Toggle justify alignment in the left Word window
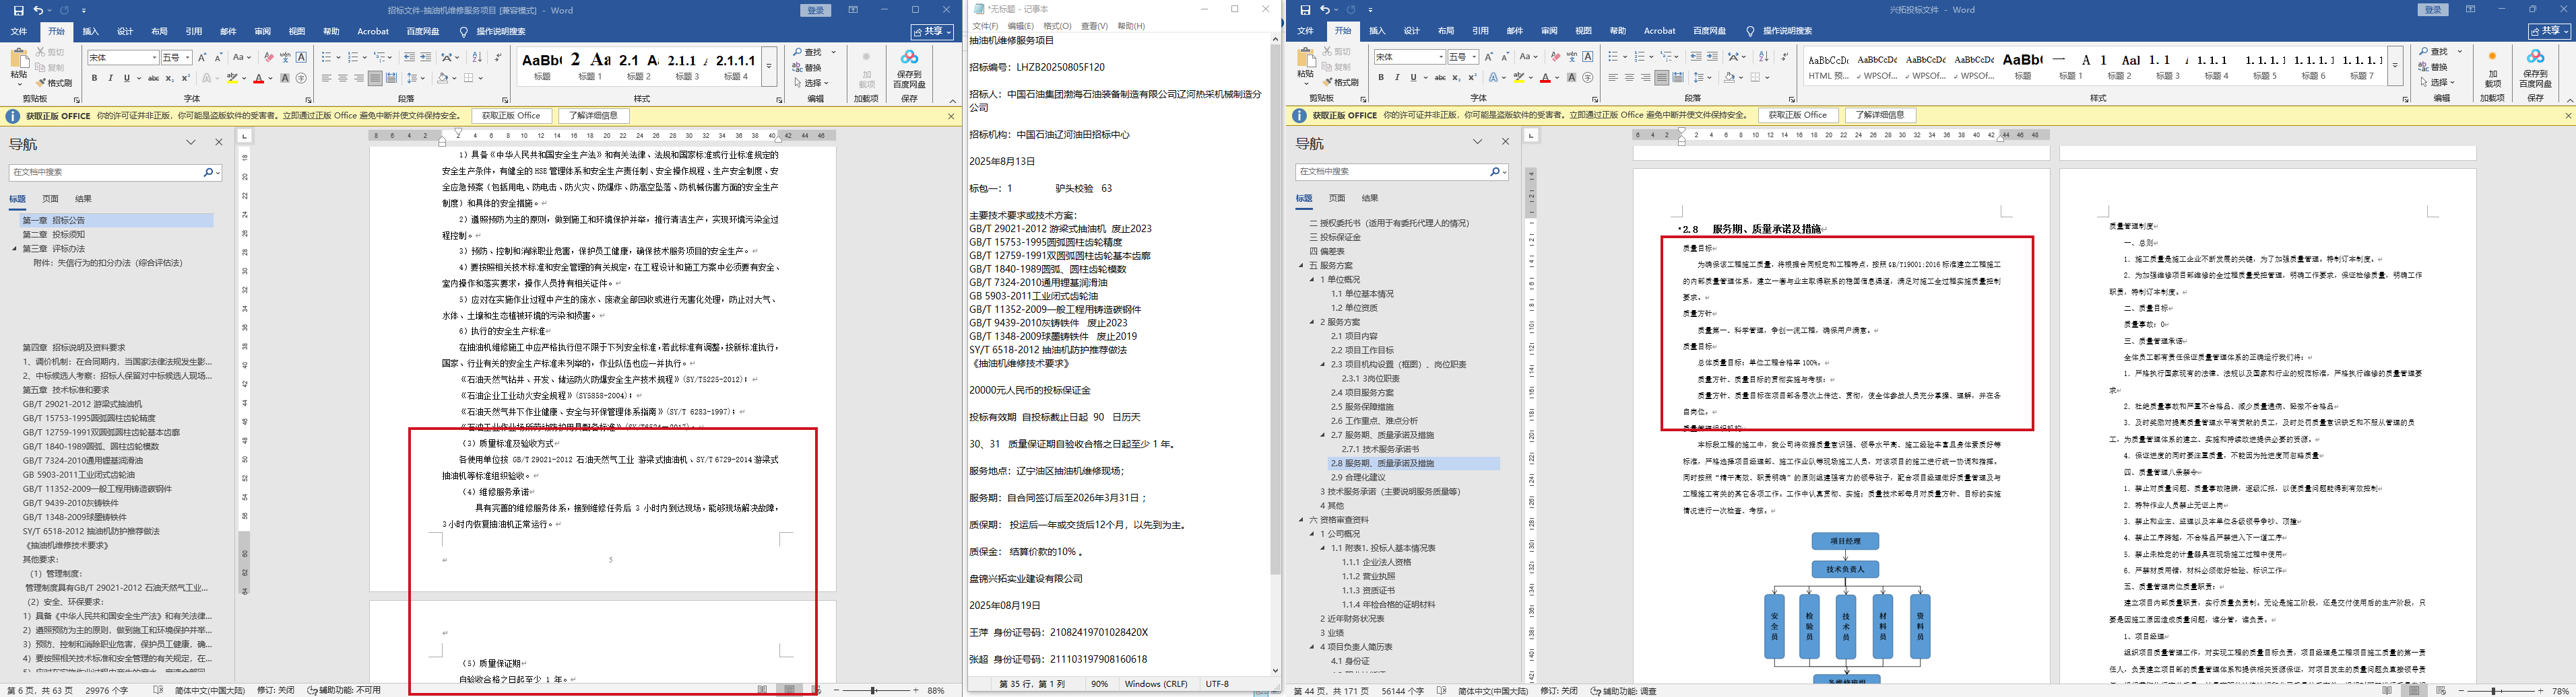Screen dimensions: 2576x697 tap(375, 78)
